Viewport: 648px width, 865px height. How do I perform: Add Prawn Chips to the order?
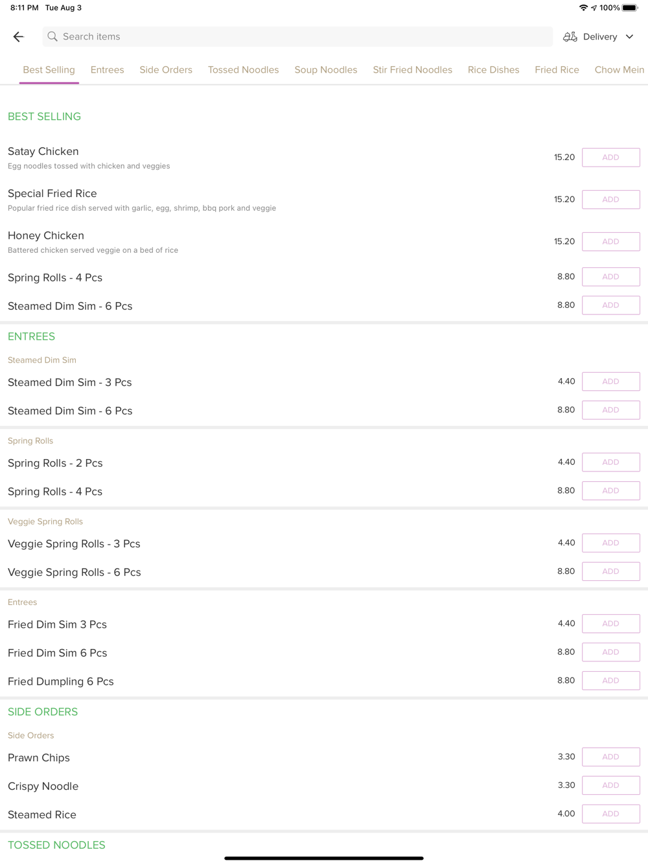coord(610,757)
